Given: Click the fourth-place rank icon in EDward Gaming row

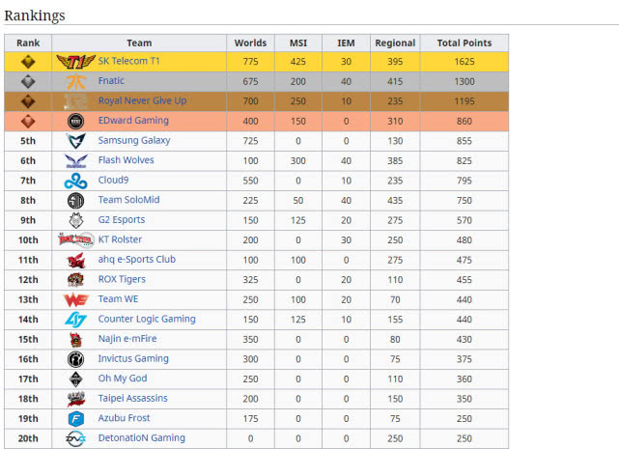Looking at the screenshot, I should (x=28, y=122).
